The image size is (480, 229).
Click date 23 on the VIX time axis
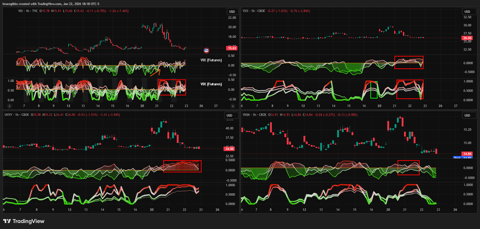click(186, 106)
